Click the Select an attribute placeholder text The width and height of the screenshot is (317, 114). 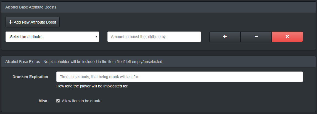27,37
